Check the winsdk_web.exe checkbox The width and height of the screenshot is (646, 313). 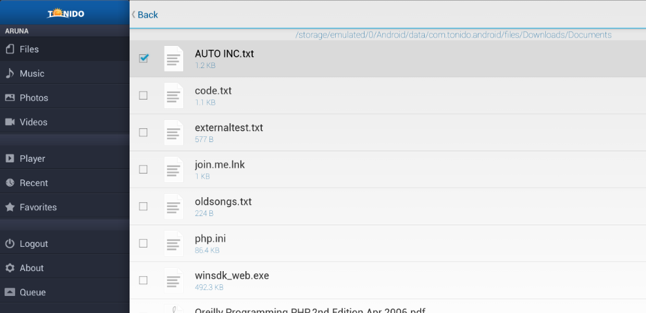[143, 280]
